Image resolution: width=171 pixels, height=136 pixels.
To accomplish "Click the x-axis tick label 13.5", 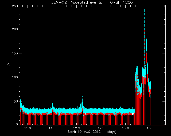I will 150,128.
